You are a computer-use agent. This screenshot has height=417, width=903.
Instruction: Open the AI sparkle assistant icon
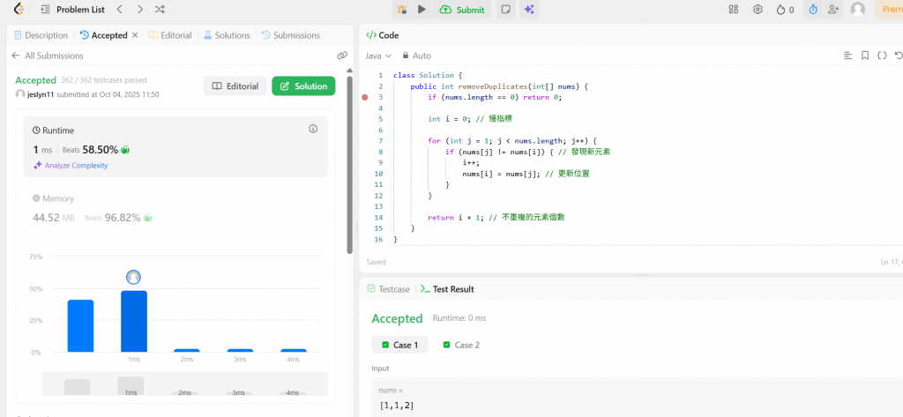[x=529, y=9]
